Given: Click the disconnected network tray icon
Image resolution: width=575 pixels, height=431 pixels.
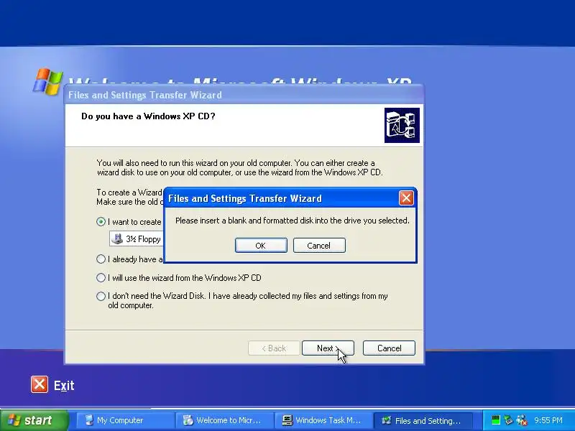Looking at the screenshot, I should [x=522, y=420].
